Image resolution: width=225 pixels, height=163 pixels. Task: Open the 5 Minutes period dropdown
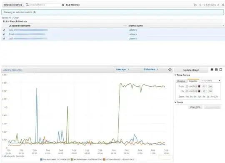[151, 69]
